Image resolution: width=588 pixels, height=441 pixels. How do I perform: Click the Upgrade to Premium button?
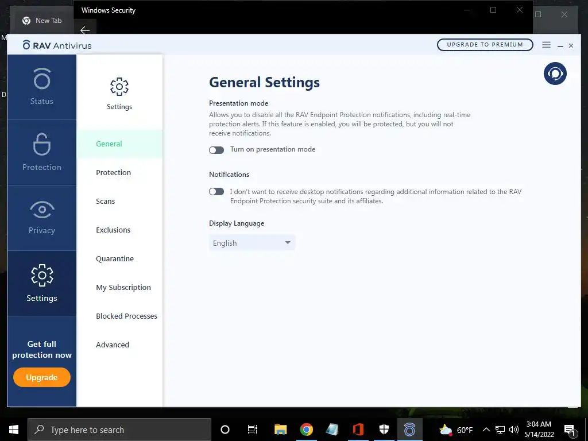tap(485, 45)
